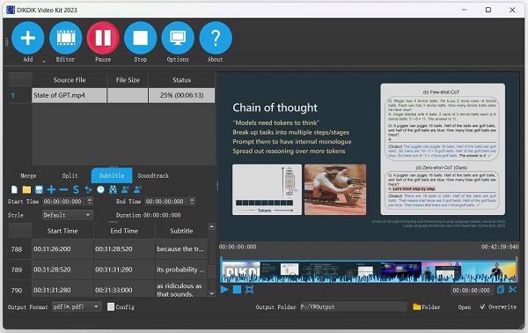Click the End Time input field
This screenshot has height=333, width=528.
click(166, 202)
